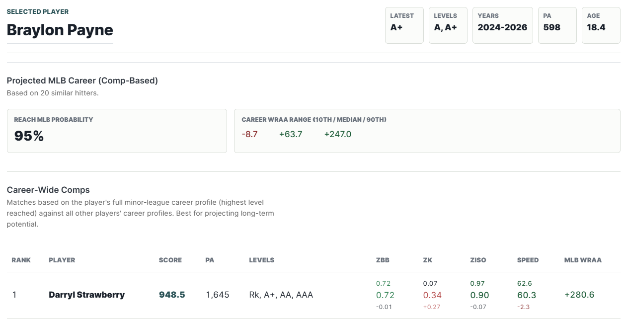This screenshot has width=625, height=319.
Task: Open Darryl Strawberry player link
Action: (86, 295)
